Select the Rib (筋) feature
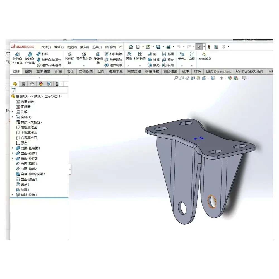This screenshot has height=279, width=279. 152,54
